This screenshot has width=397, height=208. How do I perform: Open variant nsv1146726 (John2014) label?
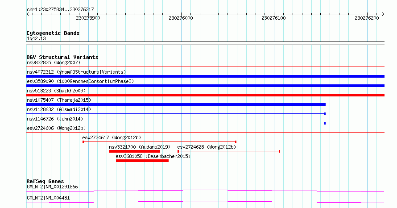55,119
